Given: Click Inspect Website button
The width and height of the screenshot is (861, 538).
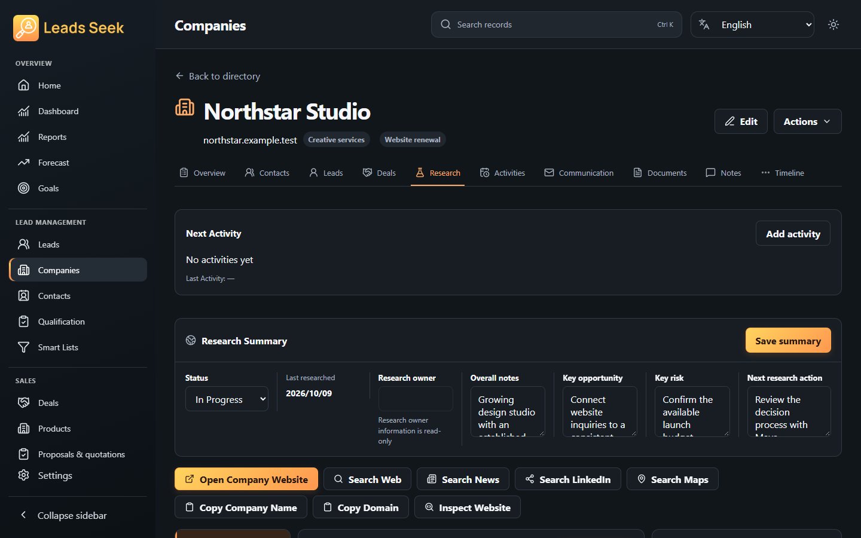Looking at the screenshot, I should pyautogui.click(x=468, y=507).
